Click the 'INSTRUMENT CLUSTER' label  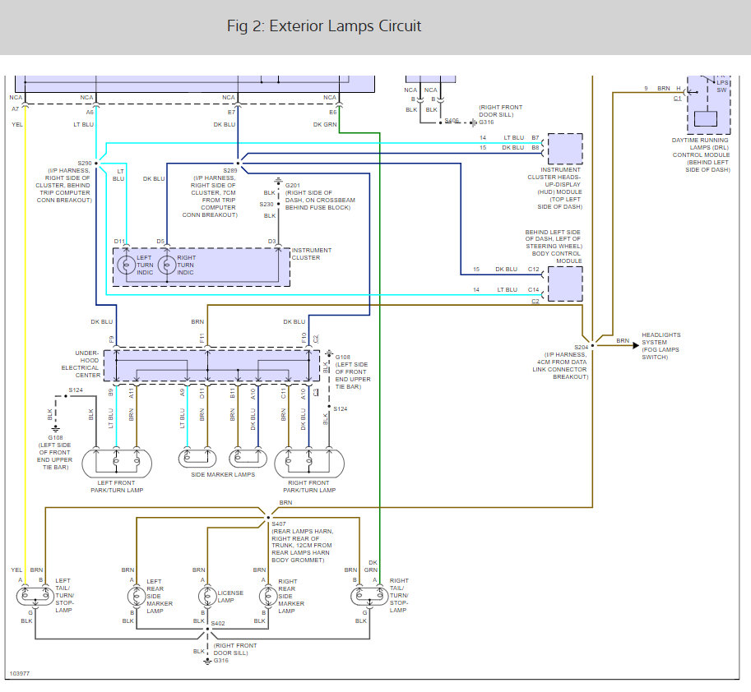click(312, 254)
